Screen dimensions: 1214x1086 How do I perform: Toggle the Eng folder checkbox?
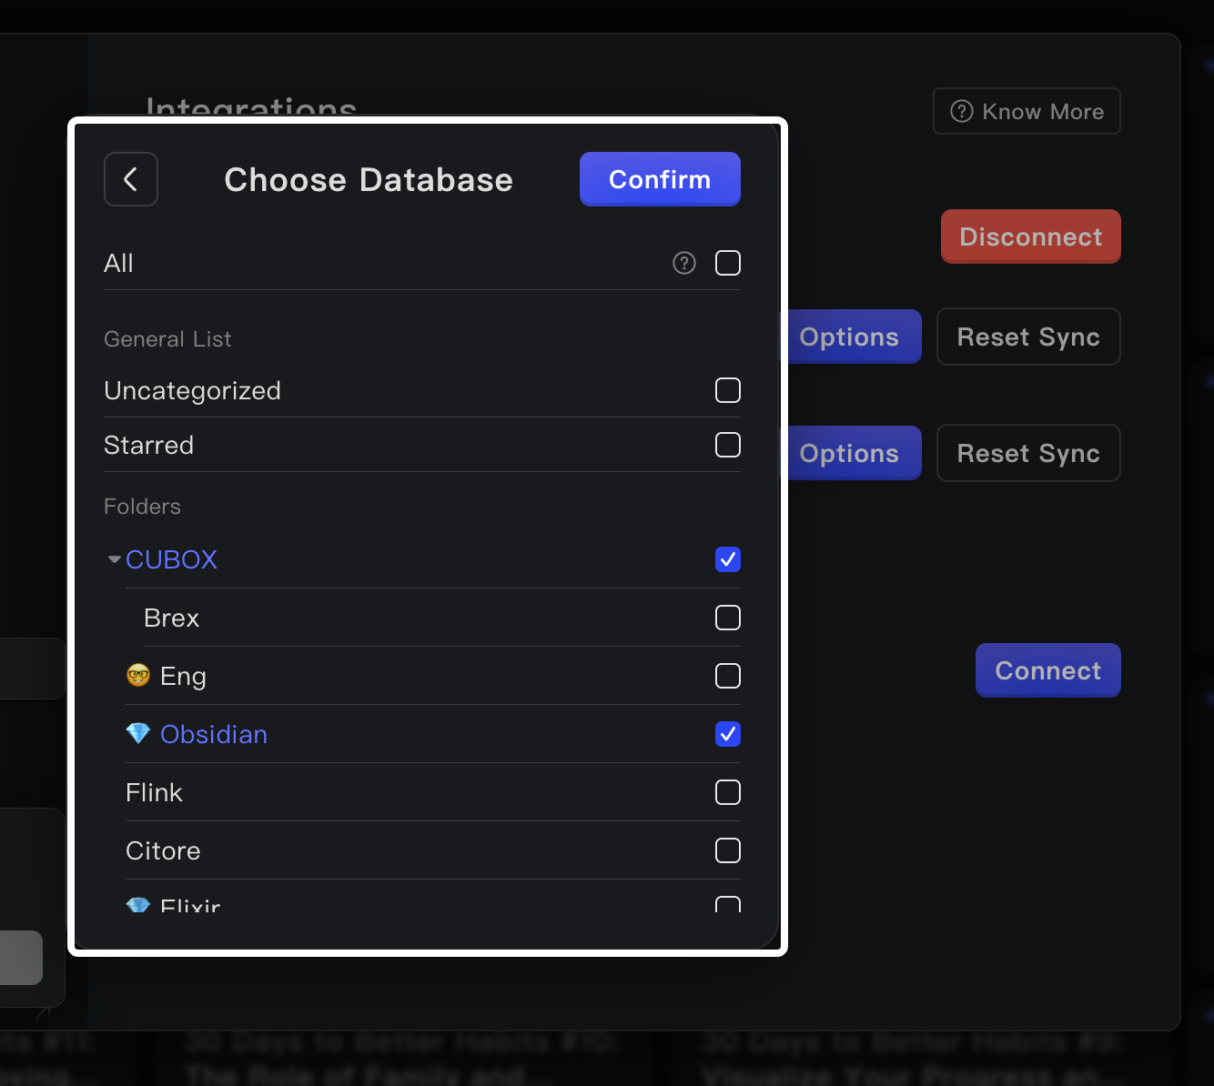pos(728,676)
